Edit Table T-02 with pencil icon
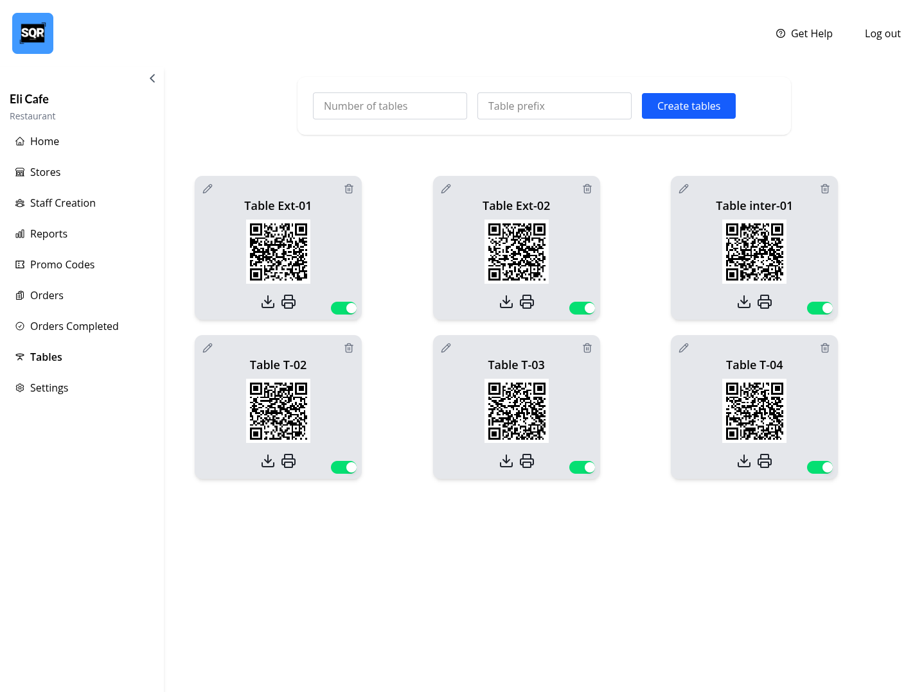Viewport: 924px width, 692px height. (x=208, y=348)
